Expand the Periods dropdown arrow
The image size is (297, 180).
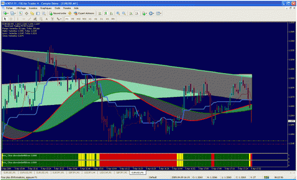153,13
